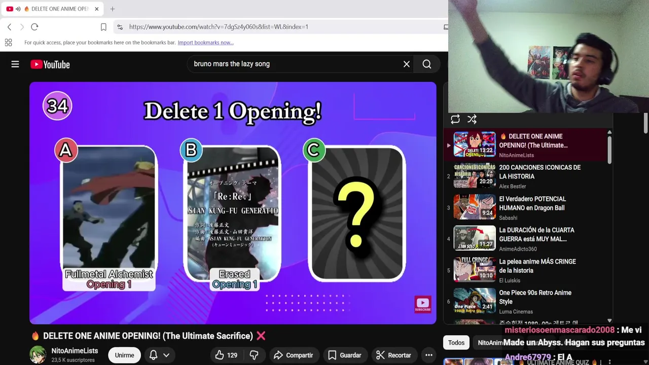The width and height of the screenshot is (649, 365).
Task: Close the DELETE ONE ANIME OPENING tab
Action: point(96,9)
